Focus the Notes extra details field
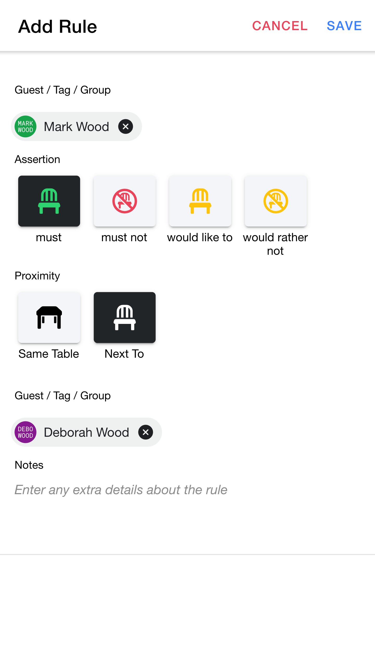This screenshot has height=666, width=375. [187, 490]
